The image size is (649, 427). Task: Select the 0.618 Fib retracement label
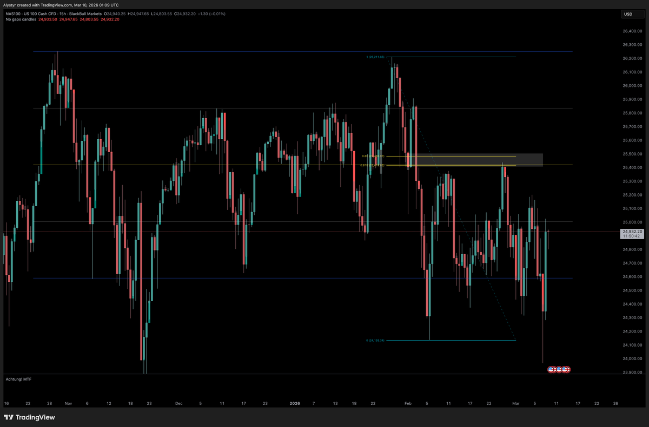pyautogui.click(x=373, y=165)
